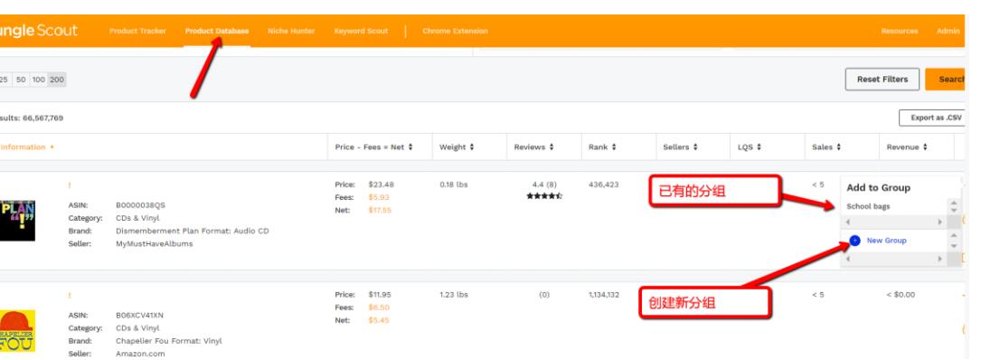
Task: Click Category CDs & Vinyl for B0000038QS
Action: click(137, 219)
